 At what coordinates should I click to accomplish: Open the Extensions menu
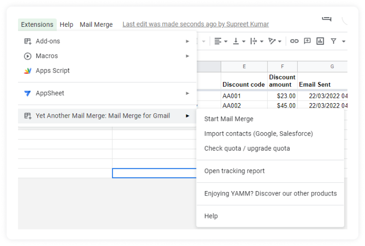[37, 25]
